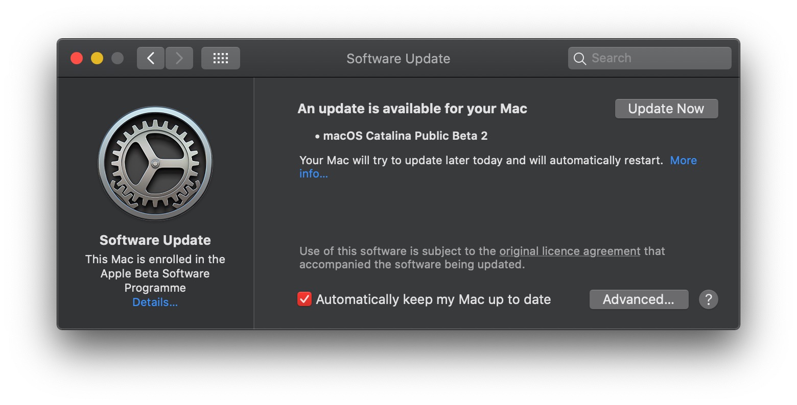Click the Software Update gear icon

click(155, 163)
